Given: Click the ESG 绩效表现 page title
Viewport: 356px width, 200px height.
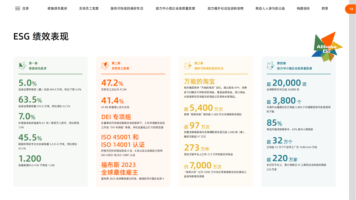Looking at the screenshot, I should (41, 36).
